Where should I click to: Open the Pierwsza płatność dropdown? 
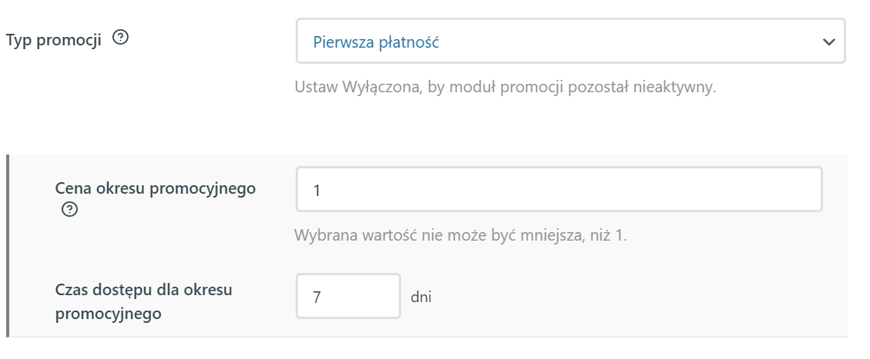pos(571,41)
